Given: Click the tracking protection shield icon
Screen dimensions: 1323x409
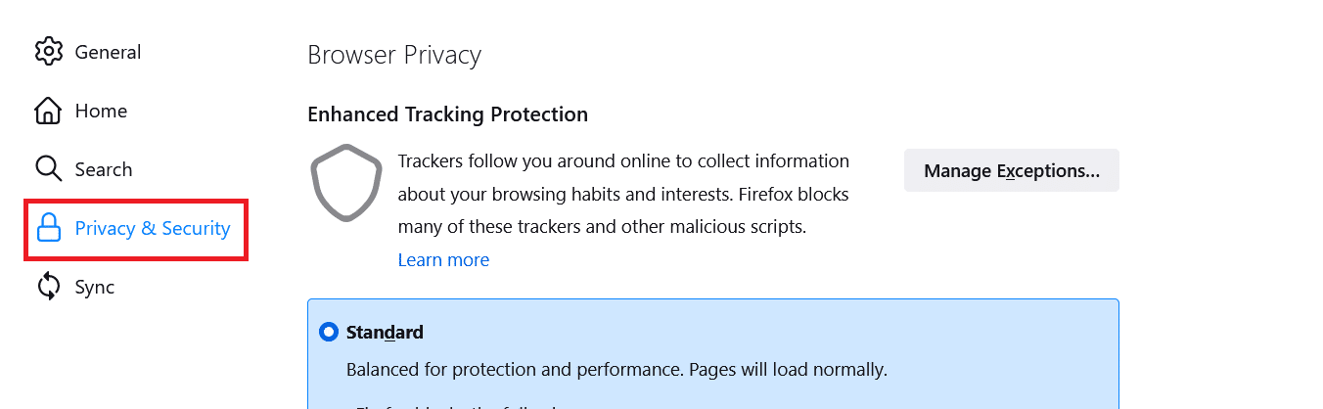Looking at the screenshot, I should (346, 183).
